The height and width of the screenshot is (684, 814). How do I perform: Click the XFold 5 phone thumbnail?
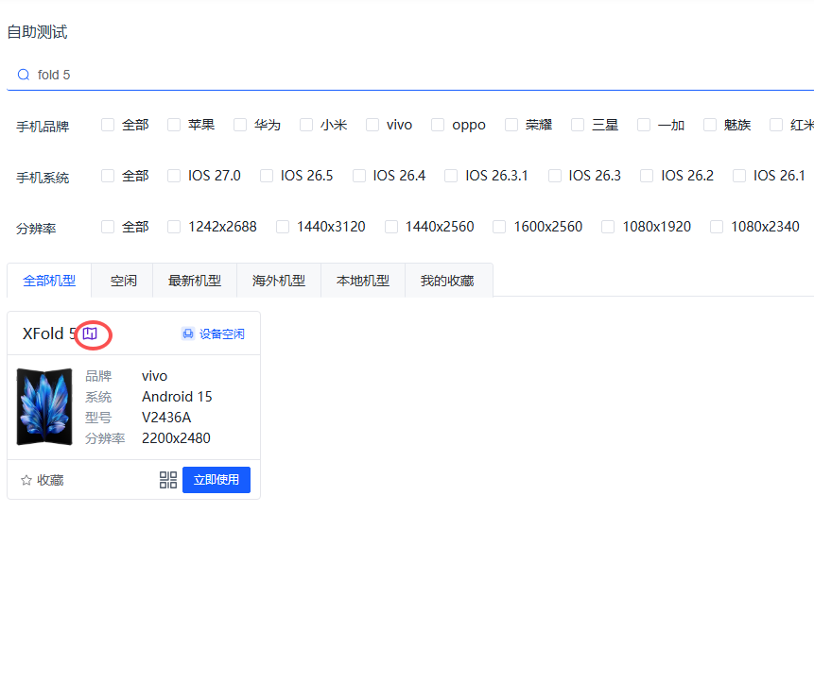pos(44,406)
